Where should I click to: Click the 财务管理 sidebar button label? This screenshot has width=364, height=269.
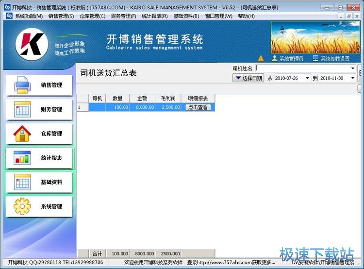(51, 109)
